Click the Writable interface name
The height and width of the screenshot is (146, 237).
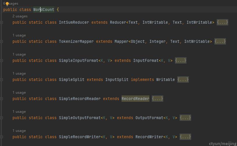click(x=166, y=80)
